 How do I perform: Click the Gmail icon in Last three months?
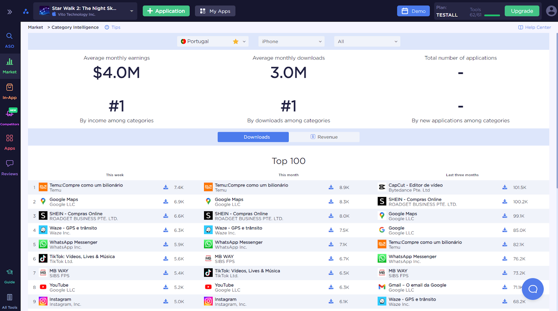tap(382, 287)
